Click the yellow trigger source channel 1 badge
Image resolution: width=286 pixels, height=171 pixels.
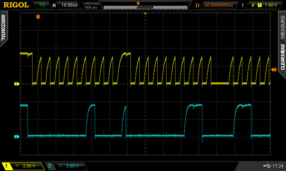click(259, 5)
